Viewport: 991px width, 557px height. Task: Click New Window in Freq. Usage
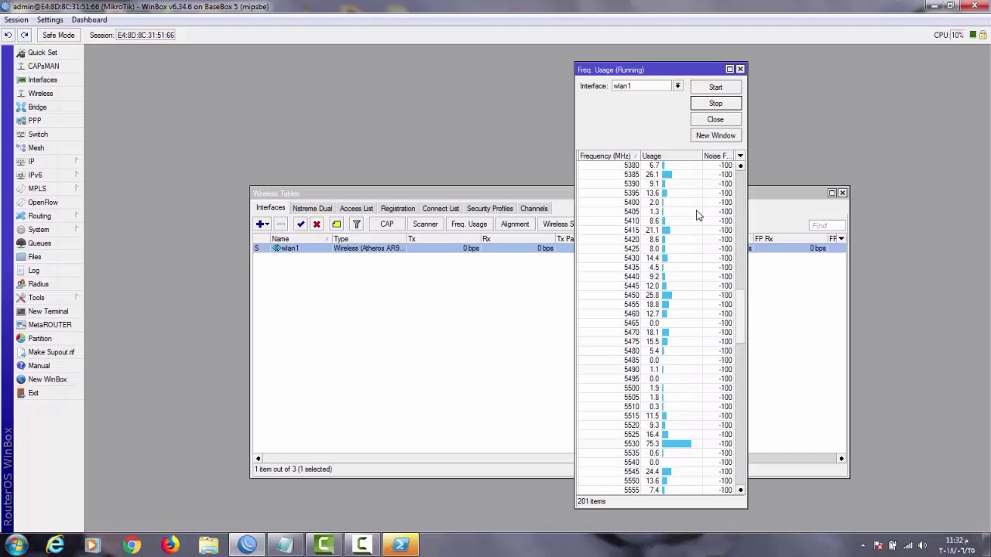pos(715,135)
